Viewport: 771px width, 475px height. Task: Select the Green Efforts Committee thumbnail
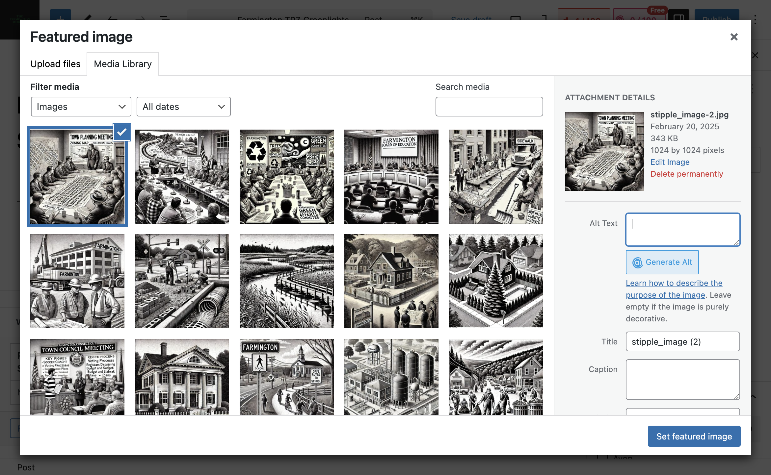point(287,177)
